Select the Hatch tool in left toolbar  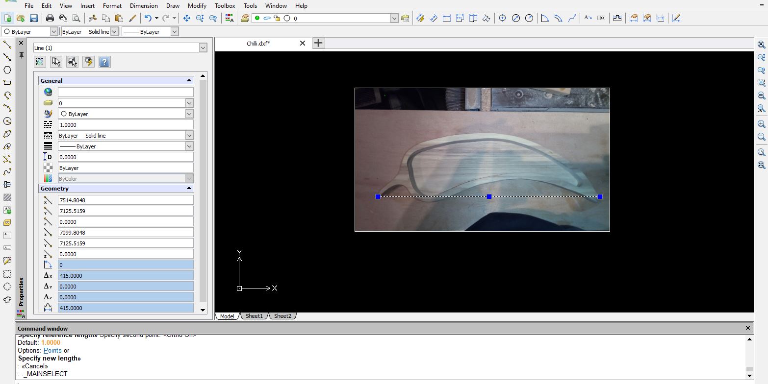coord(7,197)
